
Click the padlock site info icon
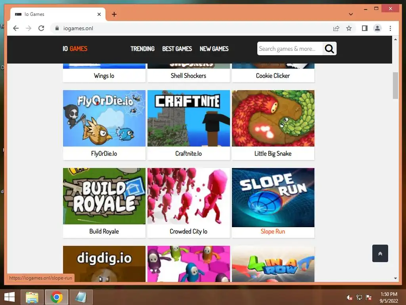pos(57,28)
